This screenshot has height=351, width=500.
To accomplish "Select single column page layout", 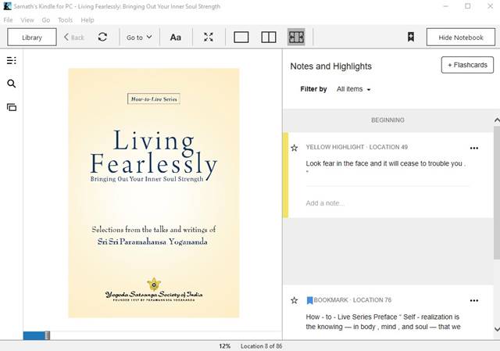I will pos(241,37).
